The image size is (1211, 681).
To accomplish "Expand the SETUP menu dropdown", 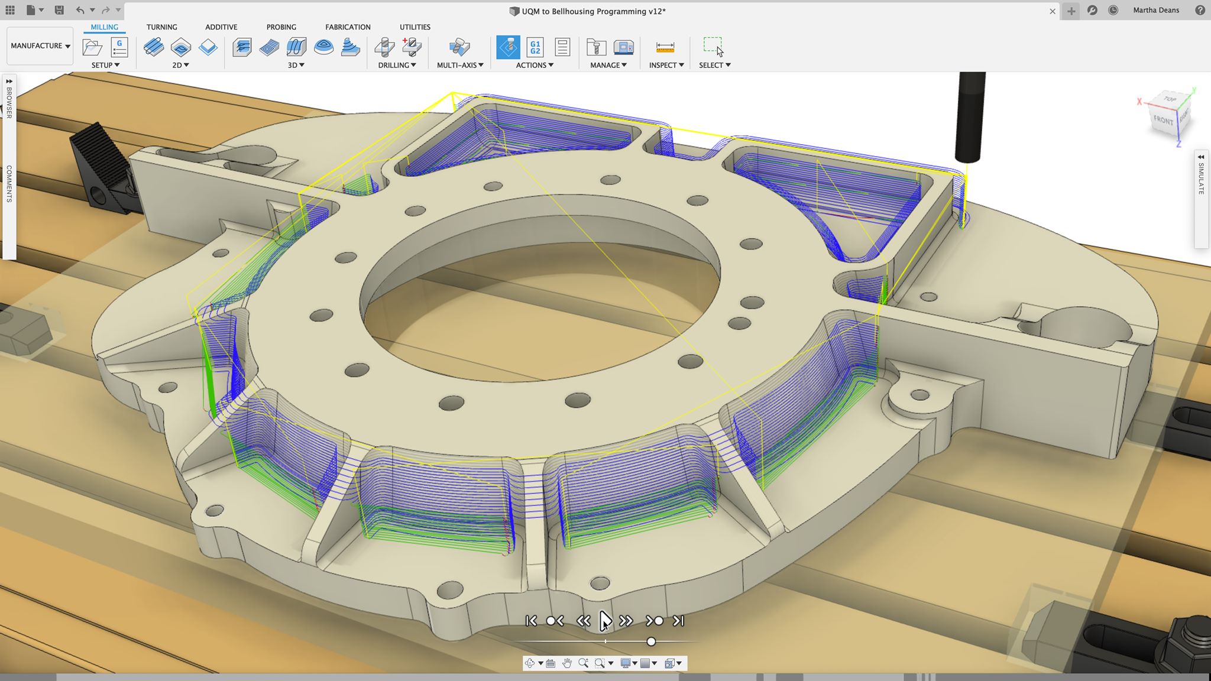I will 105,65.
